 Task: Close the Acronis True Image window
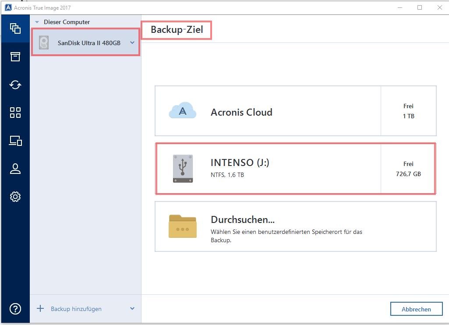439,7
